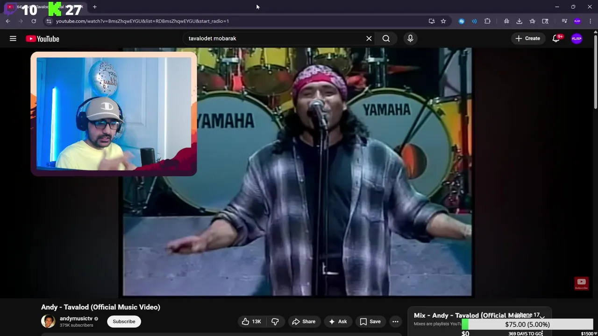Viewport: 598px width, 336px height.
Task: Click the Create button
Action: (x=528, y=38)
